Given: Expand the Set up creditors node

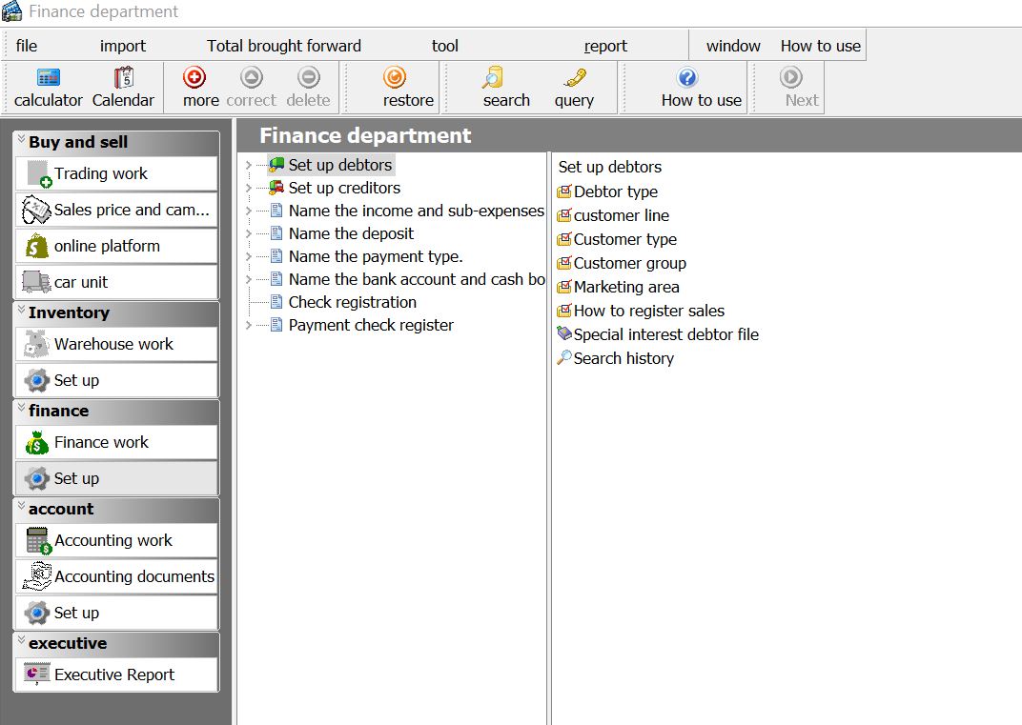Looking at the screenshot, I should click(249, 189).
